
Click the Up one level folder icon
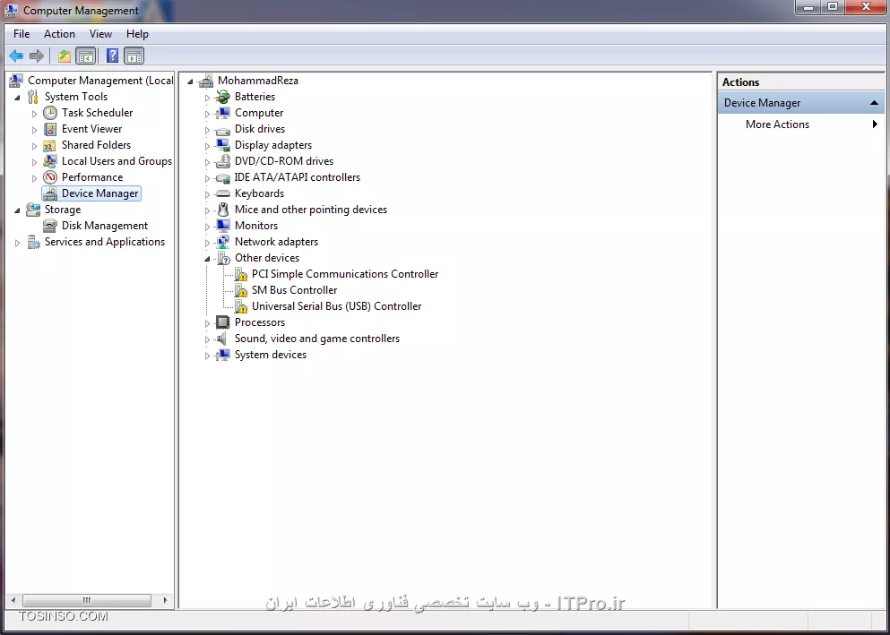pyautogui.click(x=65, y=56)
